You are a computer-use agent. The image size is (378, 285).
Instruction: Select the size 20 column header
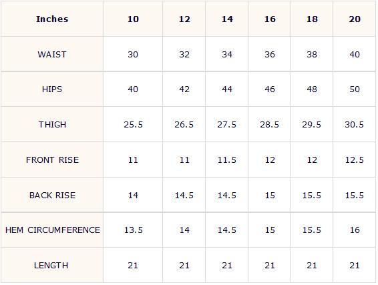tap(355, 19)
